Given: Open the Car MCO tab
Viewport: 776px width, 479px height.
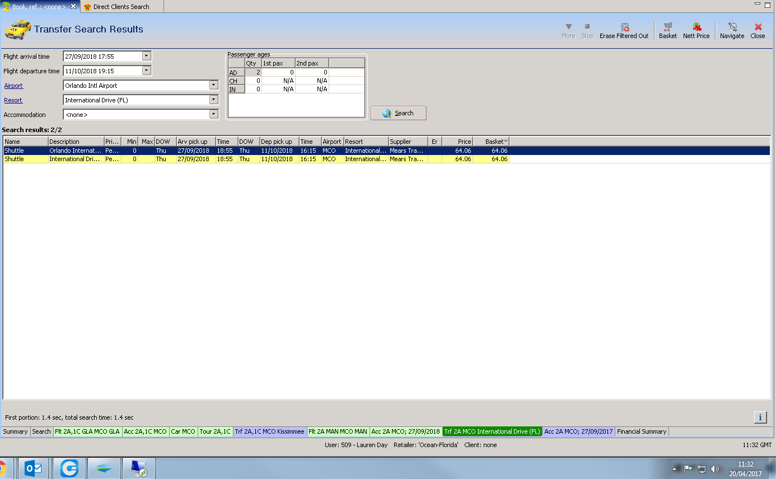Looking at the screenshot, I should pyautogui.click(x=184, y=431).
